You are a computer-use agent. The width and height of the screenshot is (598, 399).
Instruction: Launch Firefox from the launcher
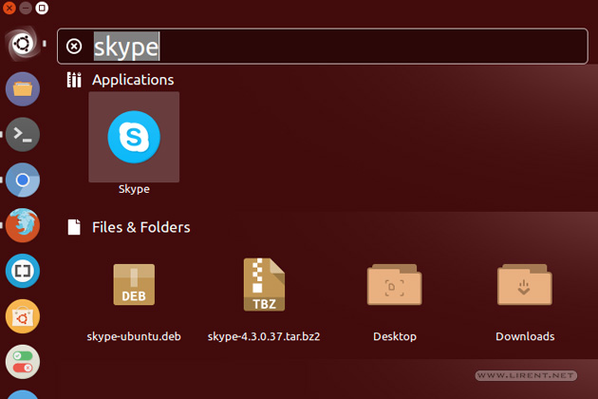pyautogui.click(x=23, y=225)
